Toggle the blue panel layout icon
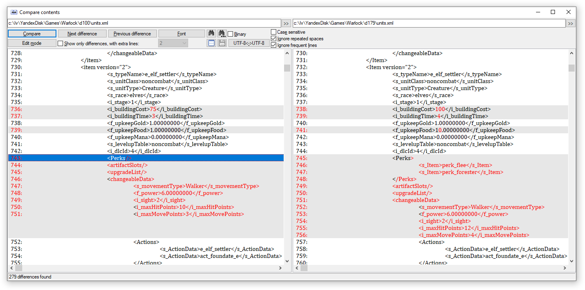Image resolution: width=585 pixels, height=290 pixels. tap(211, 43)
